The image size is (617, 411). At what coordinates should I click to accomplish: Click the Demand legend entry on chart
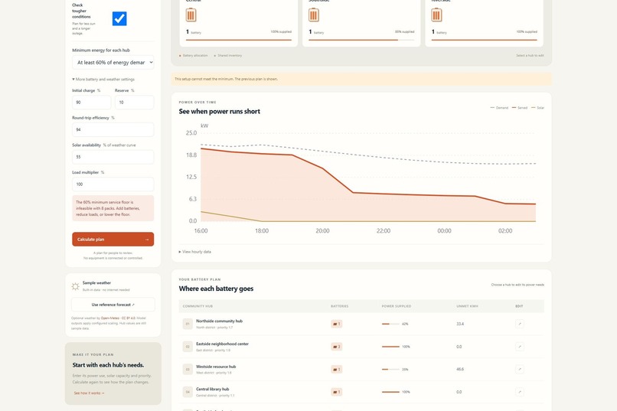[499, 108]
